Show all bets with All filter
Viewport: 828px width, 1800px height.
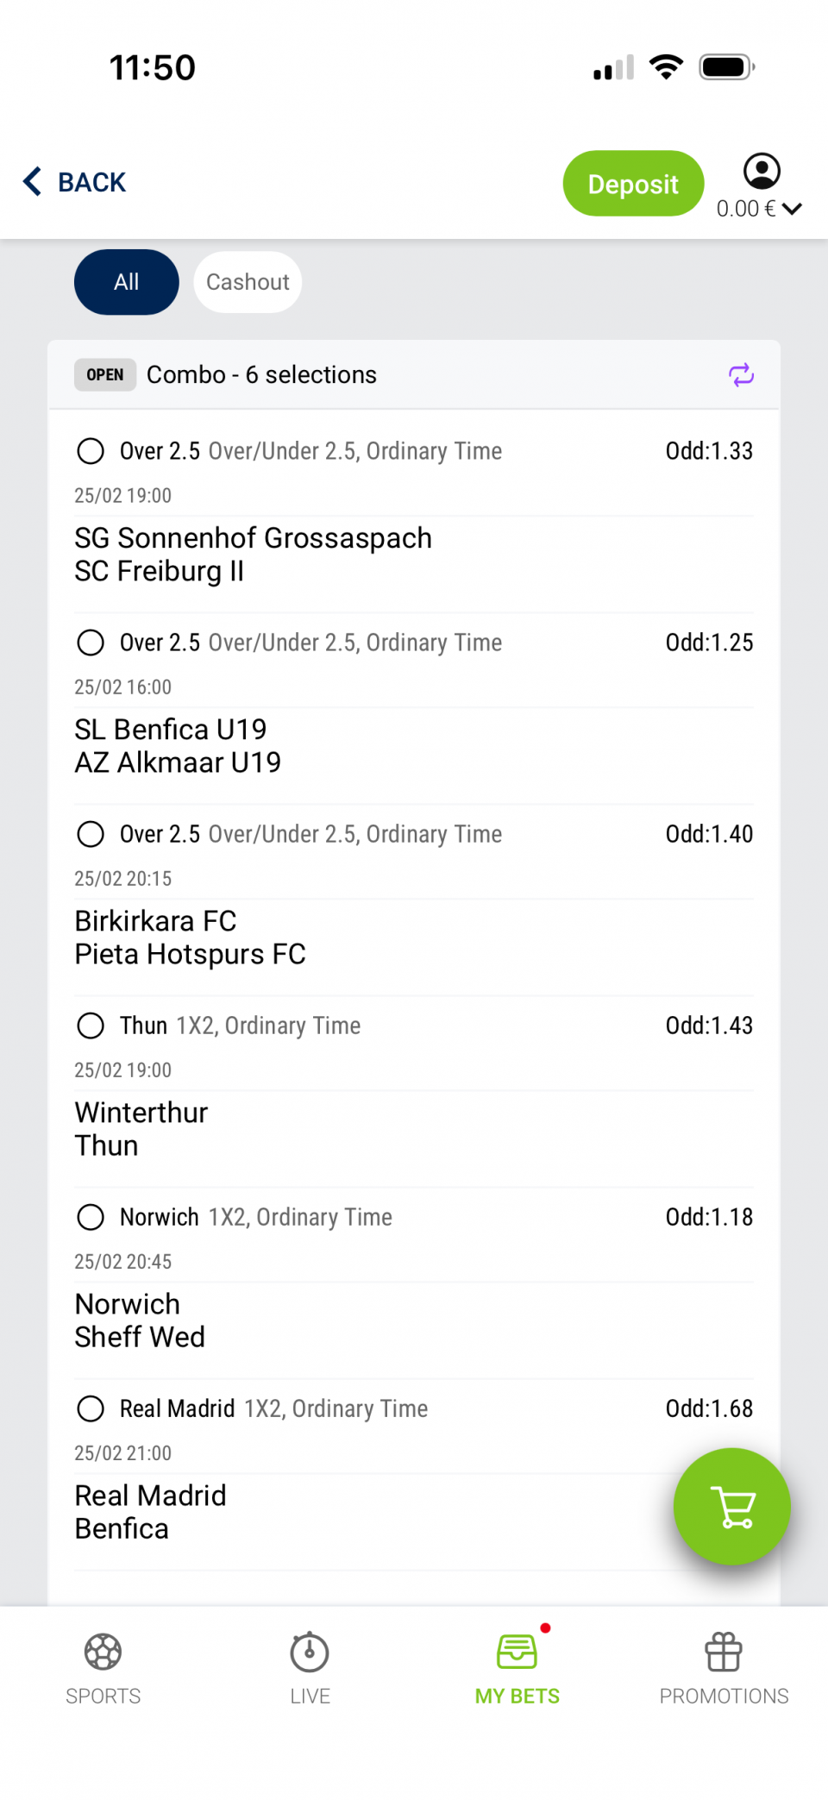click(127, 282)
